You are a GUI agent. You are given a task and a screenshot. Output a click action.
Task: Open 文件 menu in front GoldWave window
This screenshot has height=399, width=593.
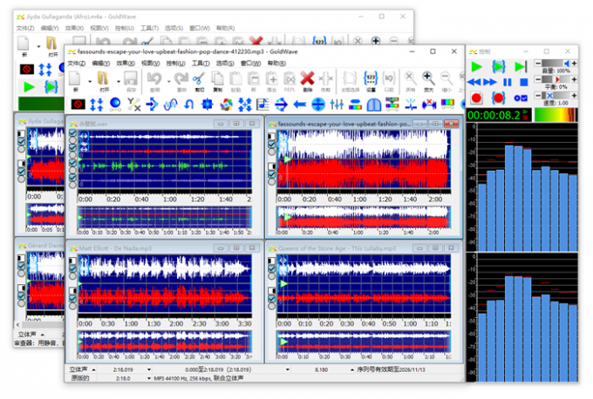click(x=77, y=63)
